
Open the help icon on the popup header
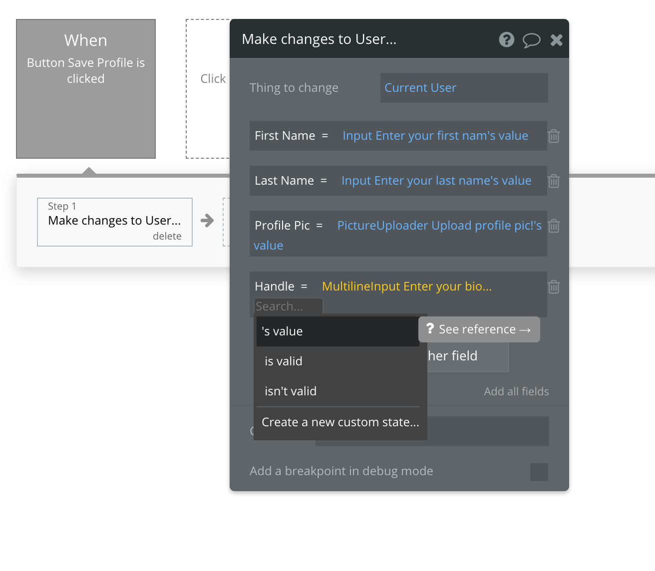point(506,39)
